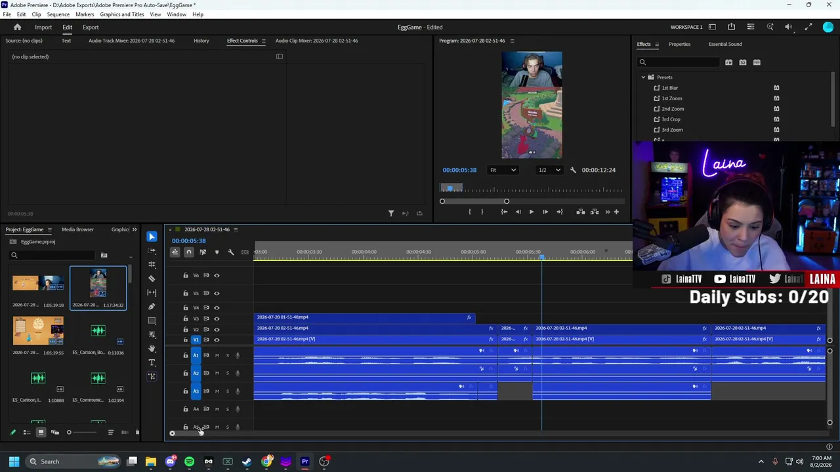Select the Track Select Forward tool
The width and height of the screenshot is (840, 472).
[152, 250]
